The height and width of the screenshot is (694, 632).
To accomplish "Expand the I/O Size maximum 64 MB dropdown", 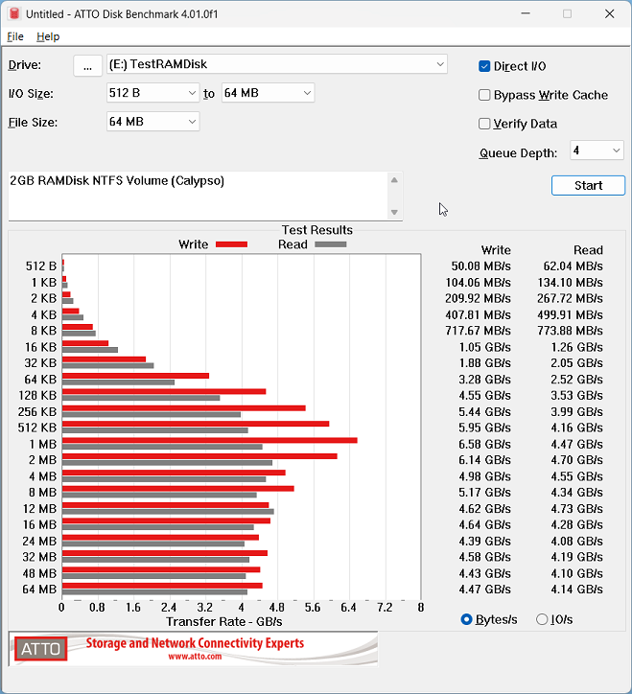I will click(268, 93).
